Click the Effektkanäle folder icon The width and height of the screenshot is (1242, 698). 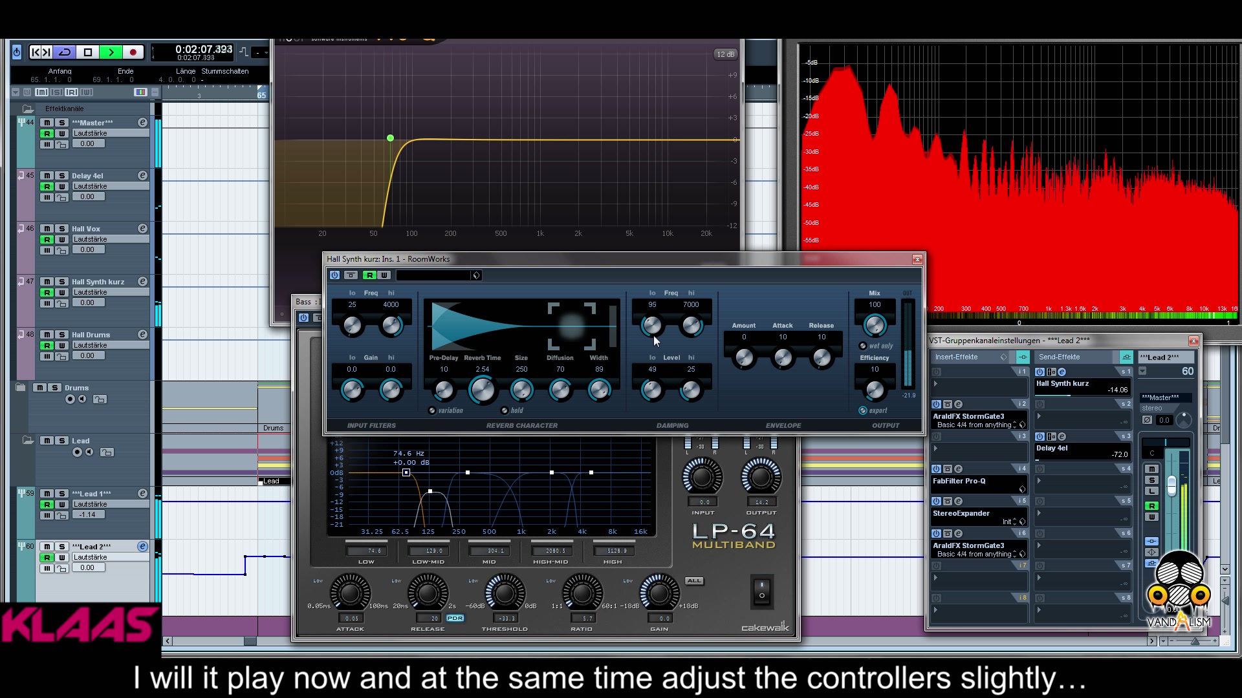pyautogui.click(x=28, y=109)
